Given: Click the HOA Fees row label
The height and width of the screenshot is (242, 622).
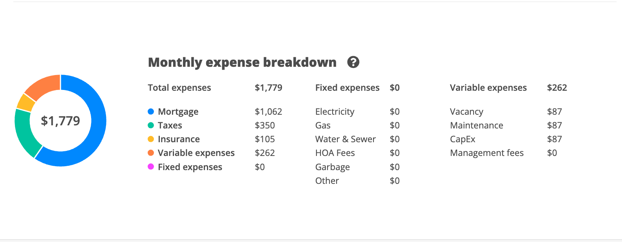Looking at the screenshot, I should coord(335,153).
